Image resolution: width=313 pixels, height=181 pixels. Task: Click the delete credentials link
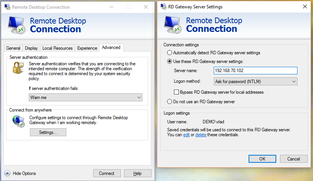click(201, 135)
